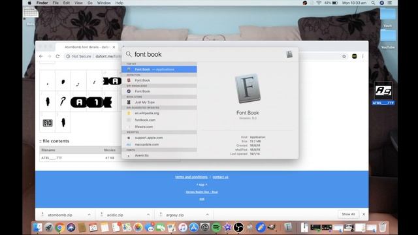The height and width of the screenshot is (235, 418).
Task: Click the small Font Book icon in Spotlight bar
Action: coord(289,54)
